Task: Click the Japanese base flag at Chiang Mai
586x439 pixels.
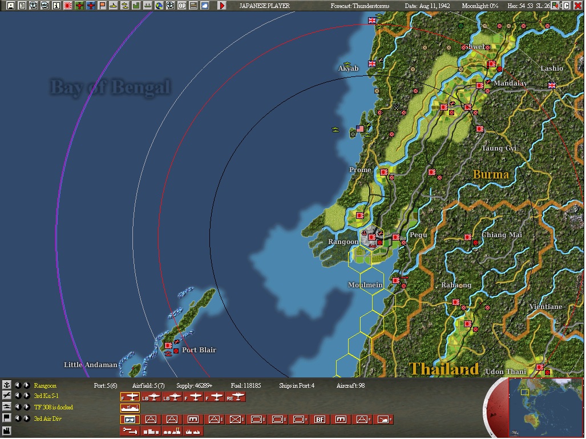Action: click(x=467, y=237)
